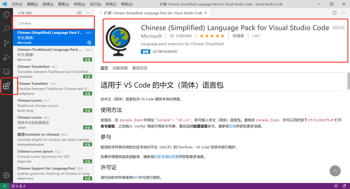Open the Search view in the activity bar
The width and height of the screenshot is (350, 189).
[x=6, y=29]
